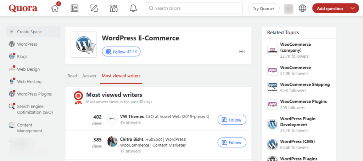
Task: Open the blurred profile avatar menu
Action: point(289,8)
